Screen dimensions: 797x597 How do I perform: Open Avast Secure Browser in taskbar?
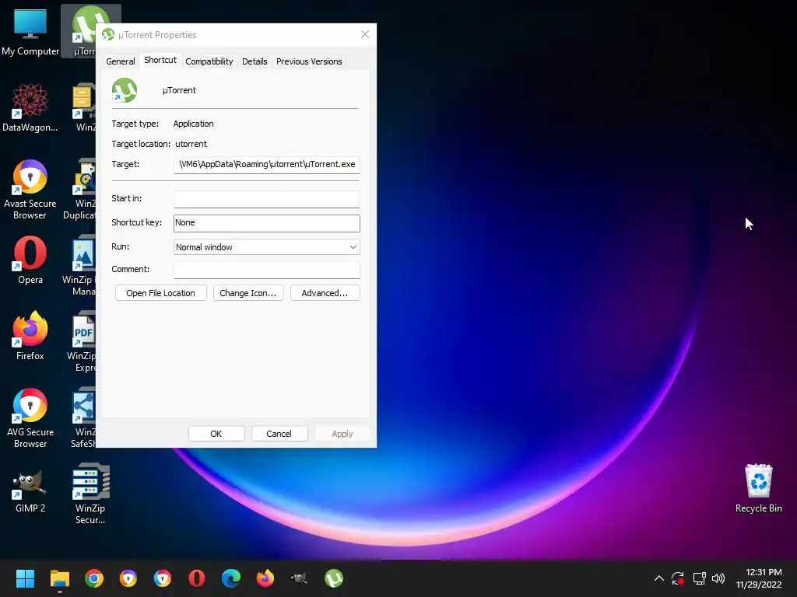pyautogui.click(x=128, y=578)
